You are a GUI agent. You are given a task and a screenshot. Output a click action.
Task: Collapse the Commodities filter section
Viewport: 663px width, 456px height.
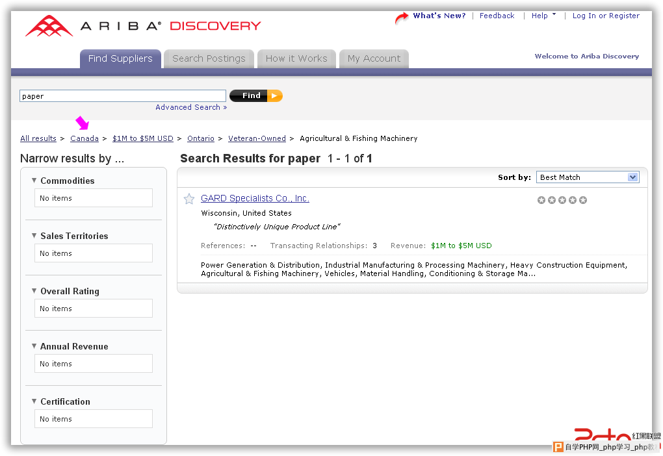[x=34, y=181]
